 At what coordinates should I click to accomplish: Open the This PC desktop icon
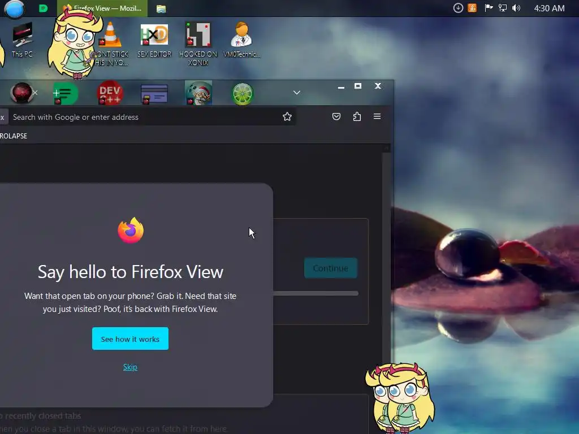click(22, 39)
